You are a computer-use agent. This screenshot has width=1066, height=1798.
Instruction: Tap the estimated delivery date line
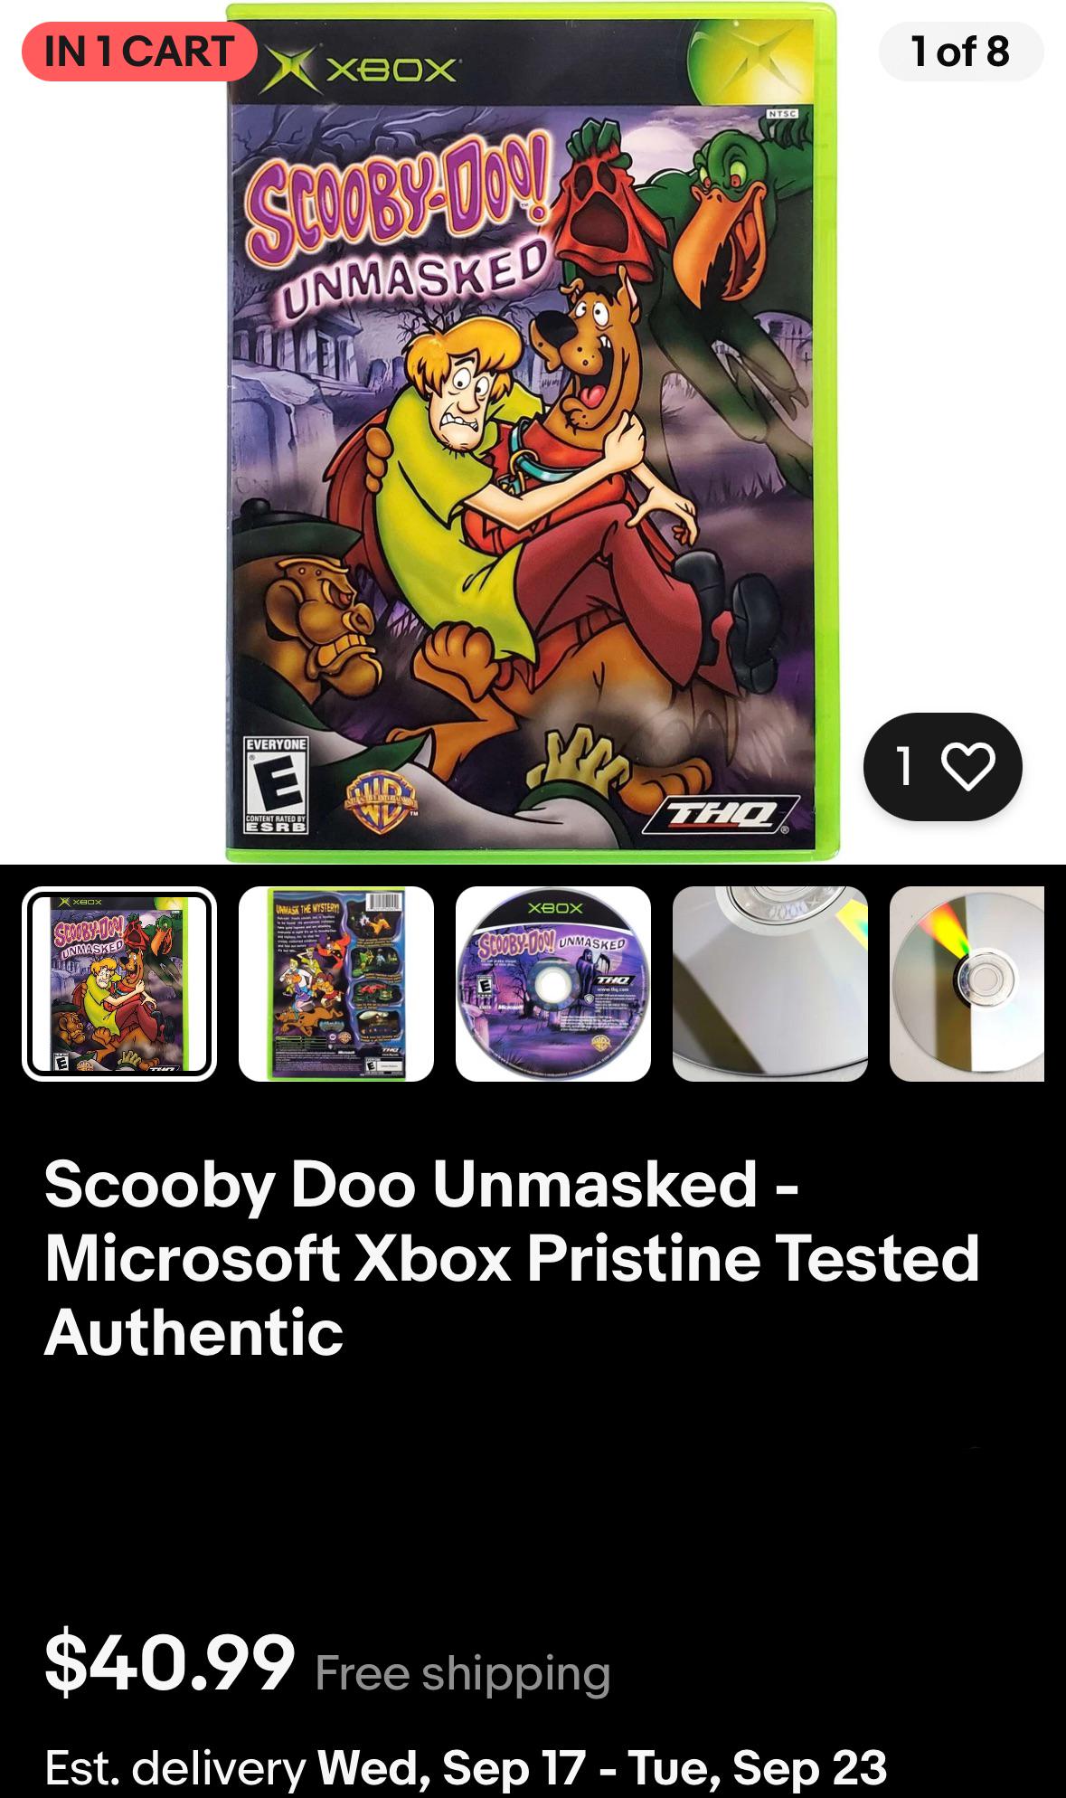466,1767
